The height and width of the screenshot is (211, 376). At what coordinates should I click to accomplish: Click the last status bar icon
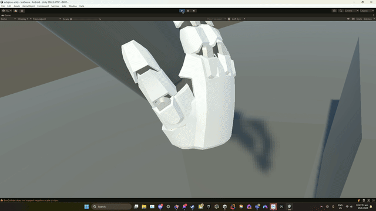click(x=373, y=200)
